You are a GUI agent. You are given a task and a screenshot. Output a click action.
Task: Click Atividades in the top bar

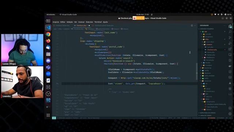(x=51, y=15)
